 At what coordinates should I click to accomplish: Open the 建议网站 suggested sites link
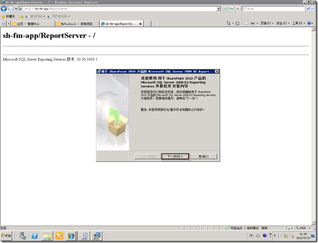coord(35,16)
